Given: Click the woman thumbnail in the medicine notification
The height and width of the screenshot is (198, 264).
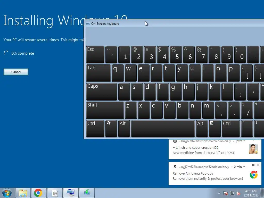Looking at the screenshot, I should [x=254, y=149].
